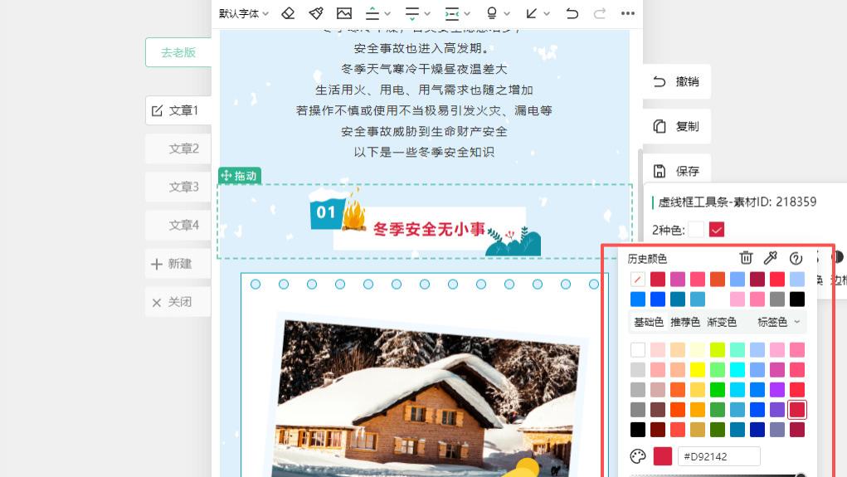Pick the white swatch in basic colors
The width and height of the screenshot is (847, 477).
pos(638,350)
